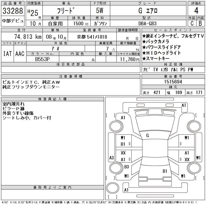Select the 純正装備 header

point(173,64)
